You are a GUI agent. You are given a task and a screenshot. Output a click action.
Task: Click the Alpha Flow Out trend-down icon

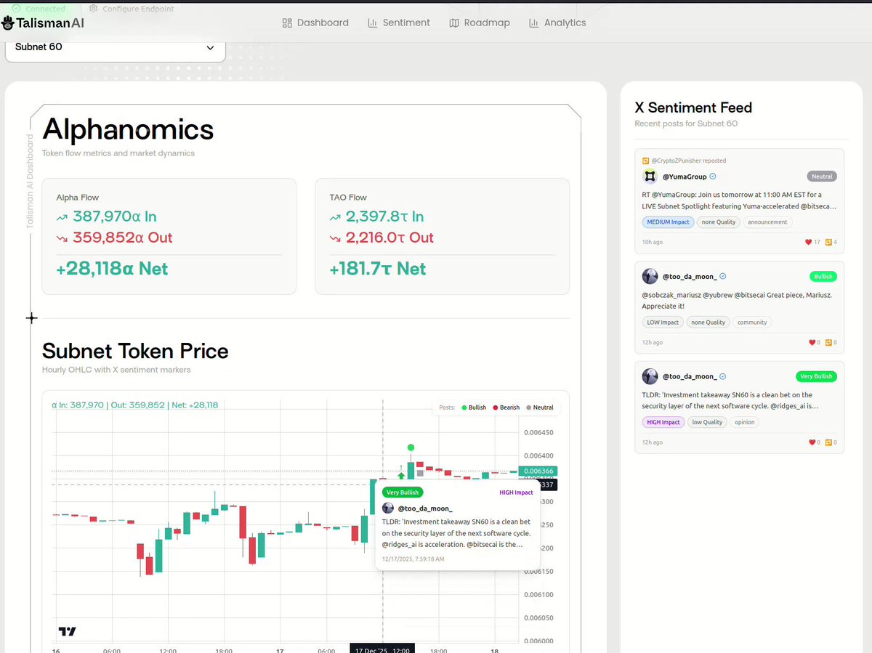click(62, 238)
